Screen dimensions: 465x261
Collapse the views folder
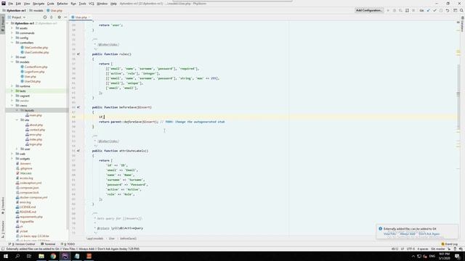click(12, 106)
